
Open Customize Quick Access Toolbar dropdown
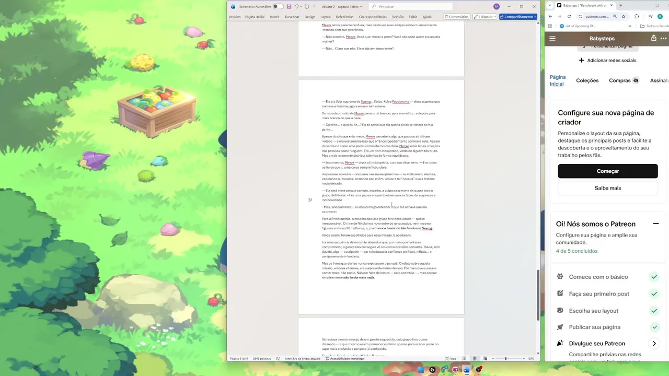point(314,6)
